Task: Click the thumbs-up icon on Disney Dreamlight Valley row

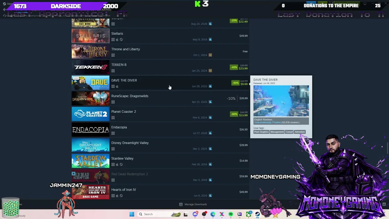Action: [x=210, y=149]
